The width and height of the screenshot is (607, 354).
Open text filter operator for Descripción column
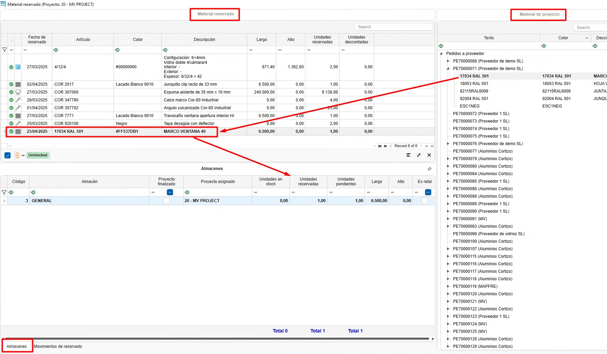coord(166,50)
